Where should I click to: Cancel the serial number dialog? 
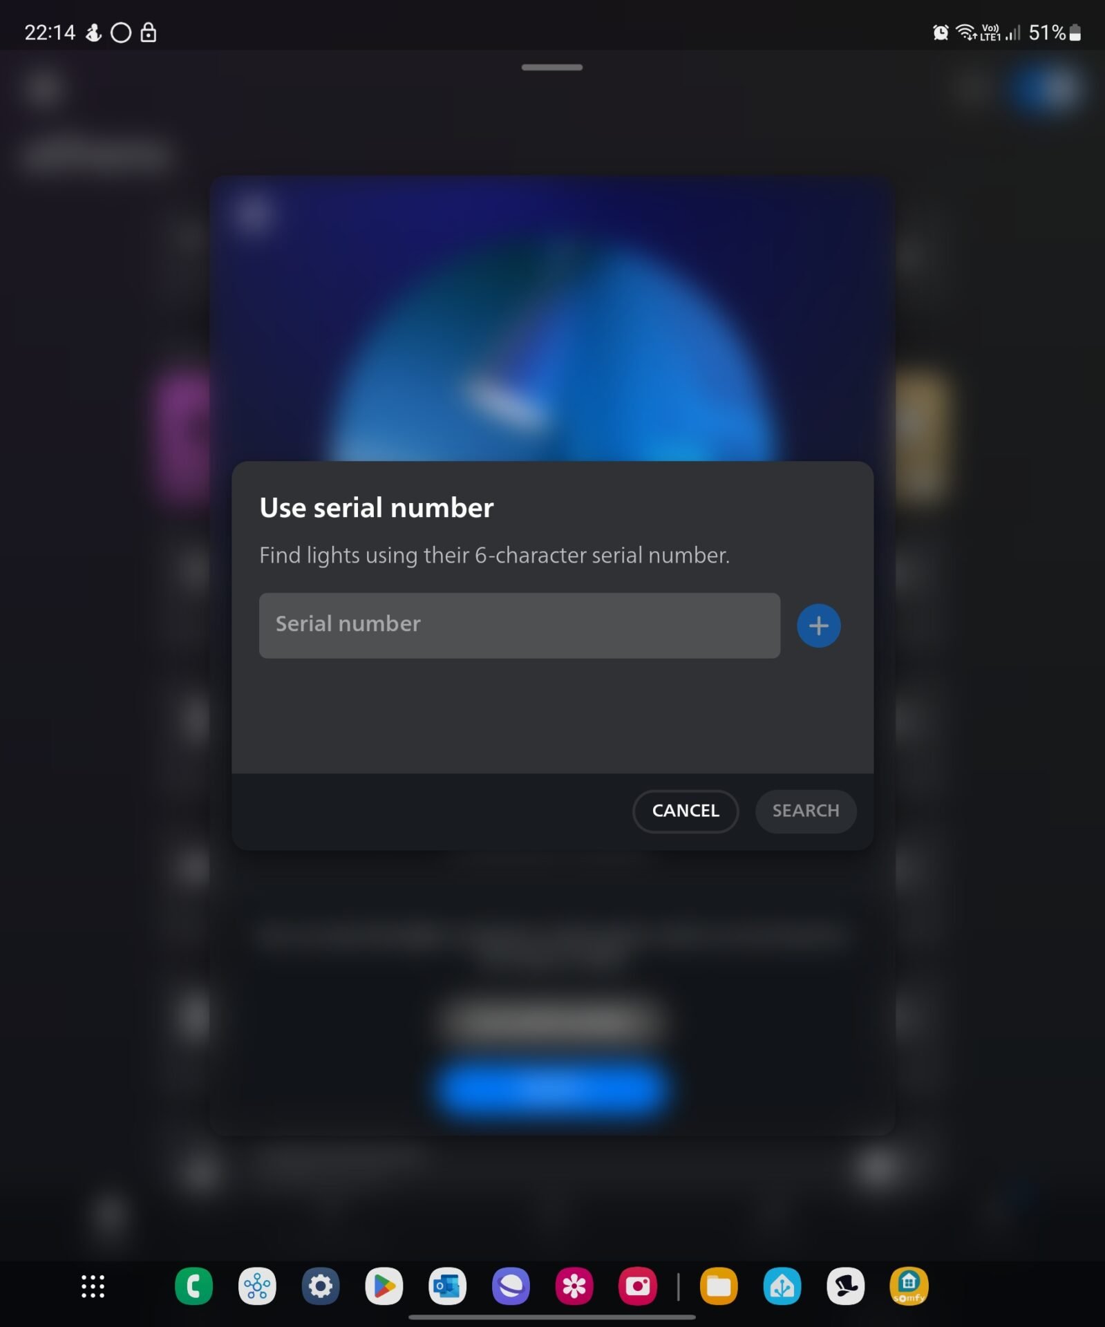click(x=685, y=811)
